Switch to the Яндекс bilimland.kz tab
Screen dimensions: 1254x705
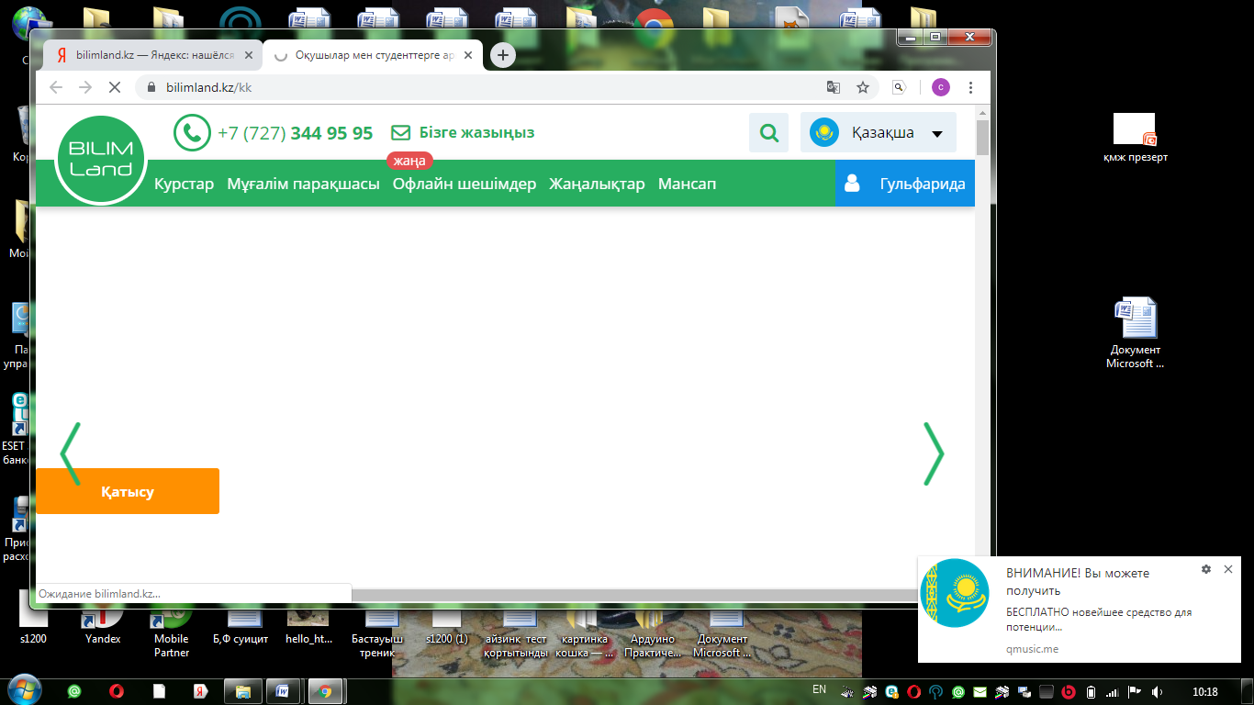[x=151, y=55]
